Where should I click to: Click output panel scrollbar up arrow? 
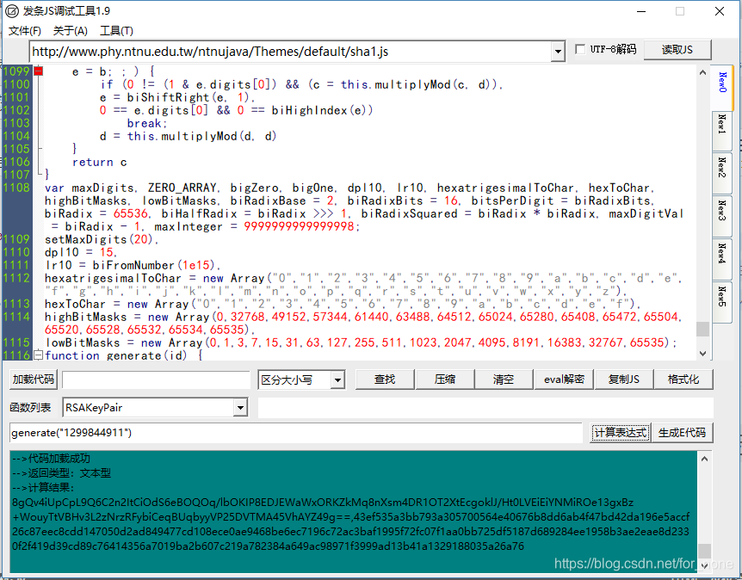[704, 459]
